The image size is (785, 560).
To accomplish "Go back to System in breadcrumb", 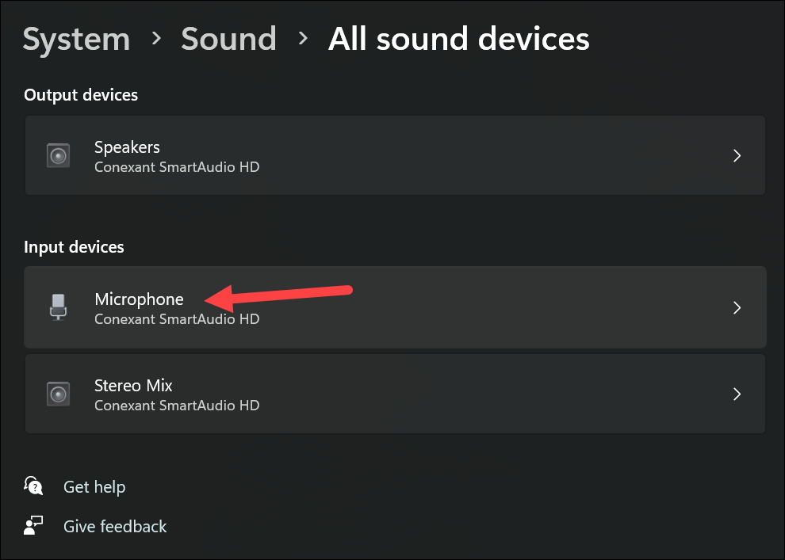I will [76, 39].
